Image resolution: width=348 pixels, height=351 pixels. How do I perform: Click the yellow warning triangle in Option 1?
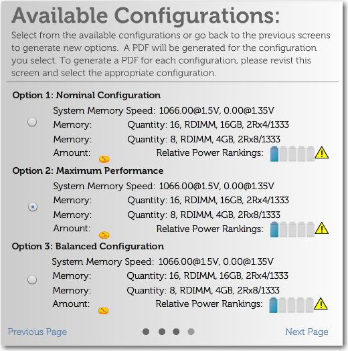click(x=322, y=152)
